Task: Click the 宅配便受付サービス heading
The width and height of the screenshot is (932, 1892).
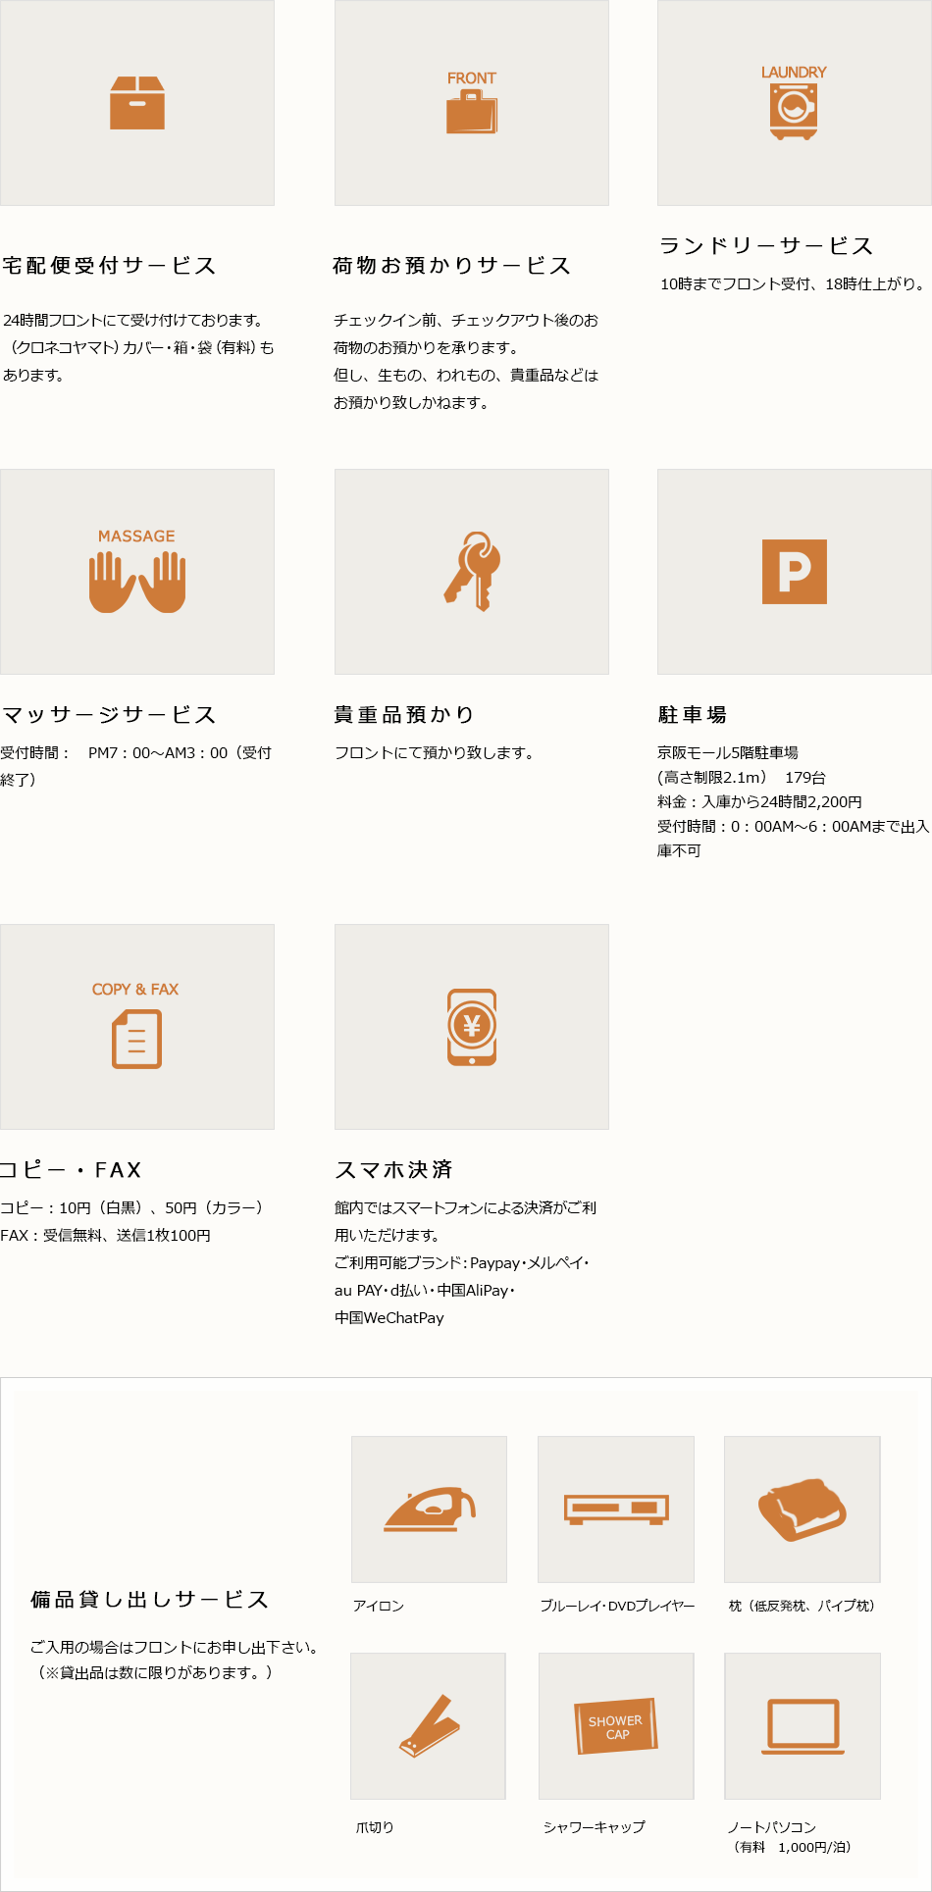Action: click(109, 266)
